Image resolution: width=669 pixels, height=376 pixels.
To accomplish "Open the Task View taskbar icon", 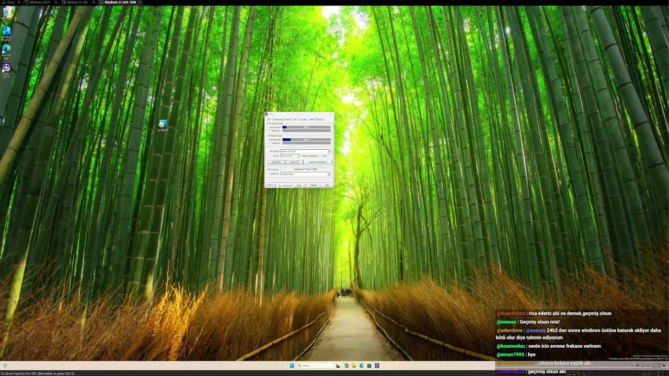I will tap(338, 366).
